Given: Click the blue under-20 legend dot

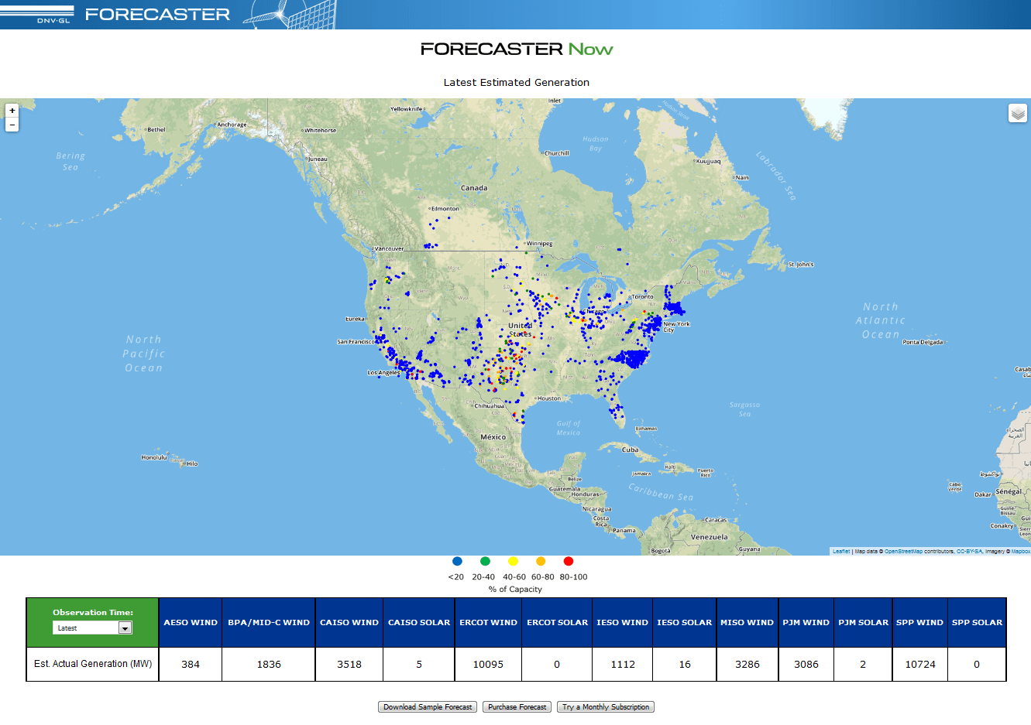Looking at the screenshot, I should (x=457, y=562).
